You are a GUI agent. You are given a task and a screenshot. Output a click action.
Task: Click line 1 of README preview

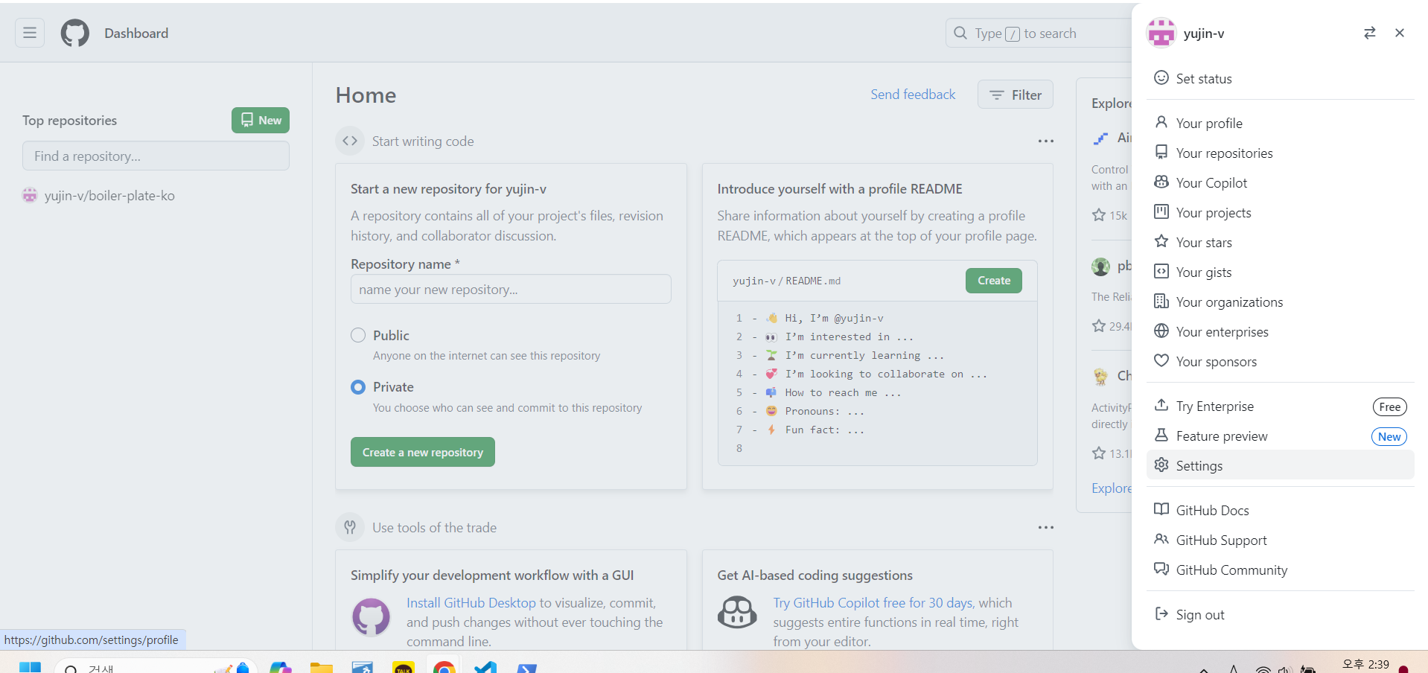834,318
